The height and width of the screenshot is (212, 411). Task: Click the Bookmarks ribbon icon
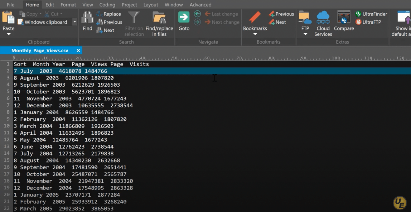[x=255, y=17]
